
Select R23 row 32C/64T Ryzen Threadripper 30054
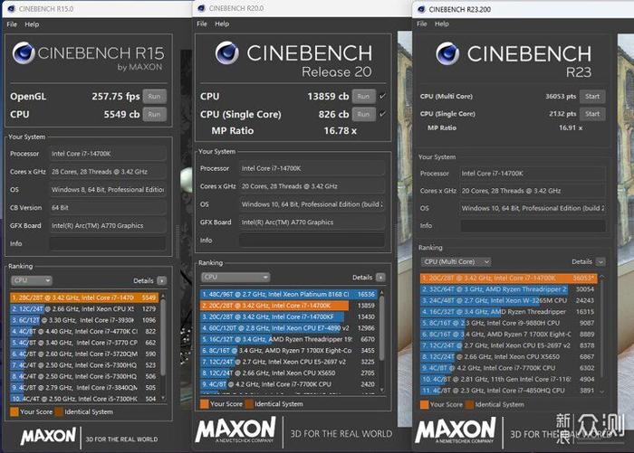point(509,289)
